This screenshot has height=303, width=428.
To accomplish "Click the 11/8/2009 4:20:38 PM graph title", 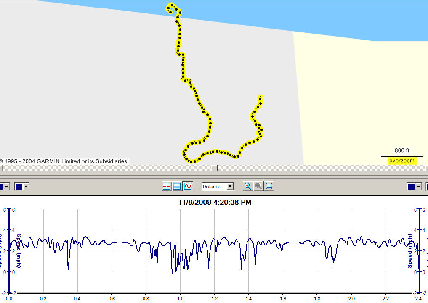I will pyautogui.click(x=215, y=202).
